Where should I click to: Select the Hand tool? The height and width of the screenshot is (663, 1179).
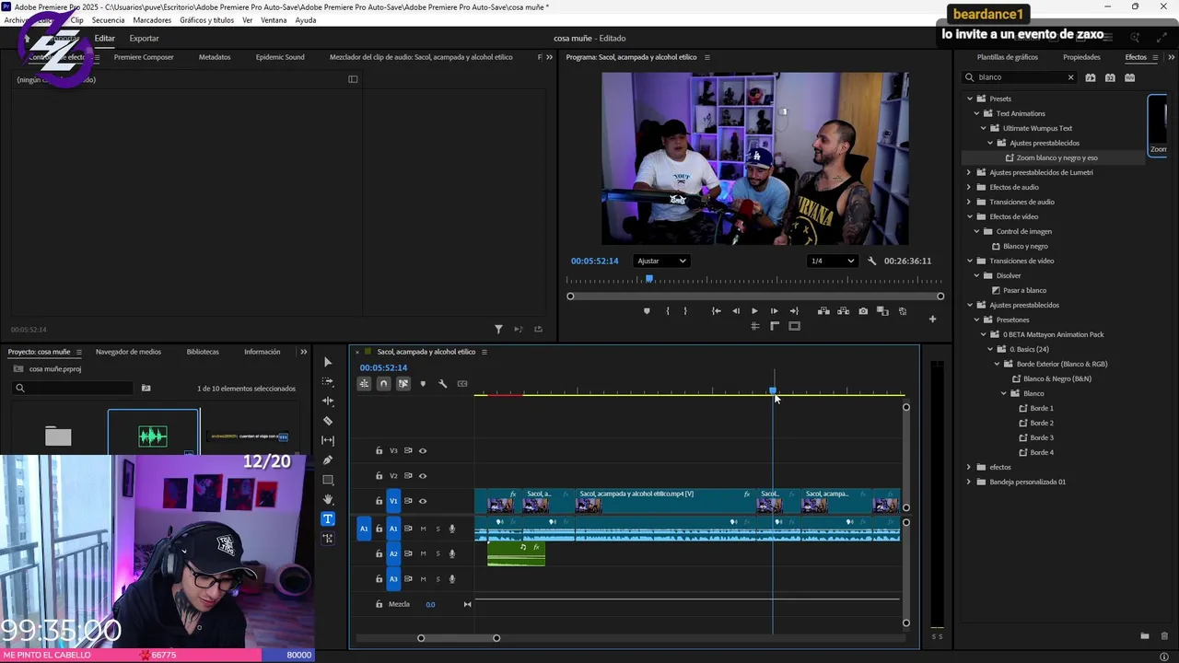click(x=328, y=499)
